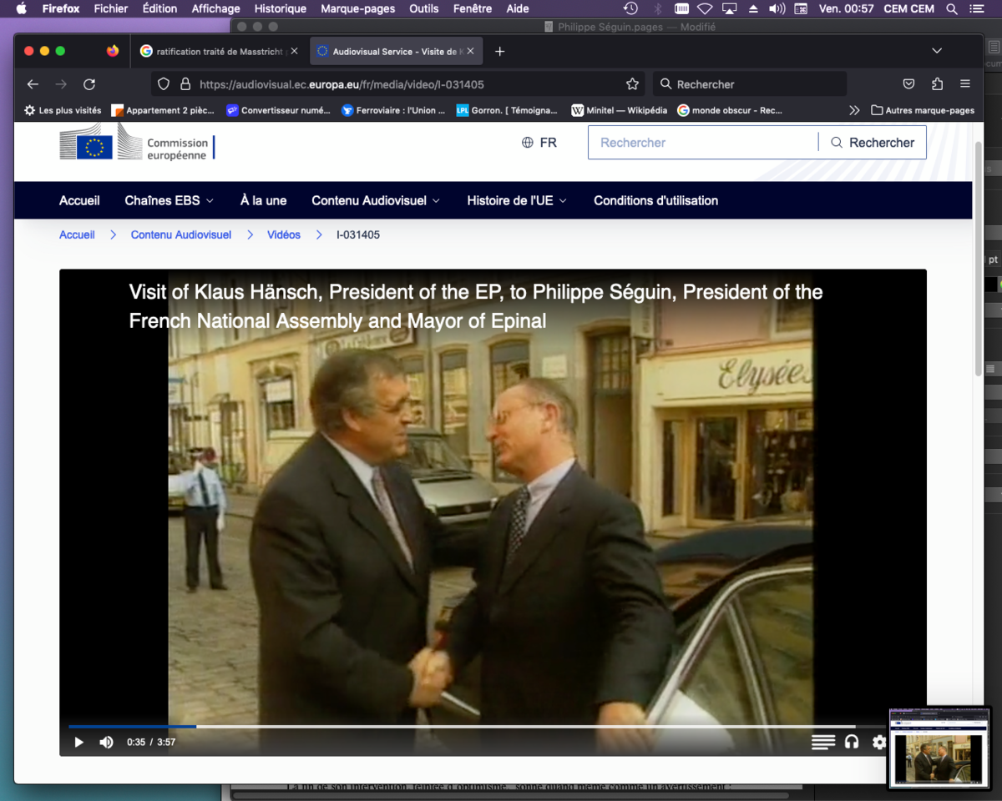
Task: Play the video with the play button
Action: (x=78, y=742)
